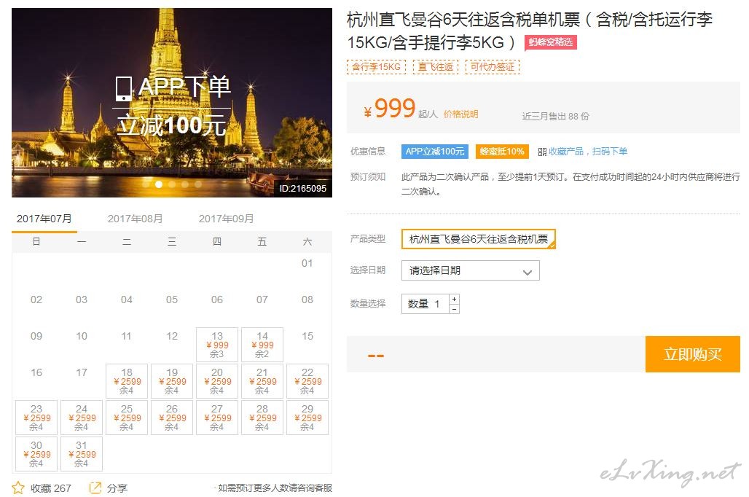Viewport: 749px width, 497px height.
Task: Click the Bangkok temple banner image
Action: tap(172, 102)
